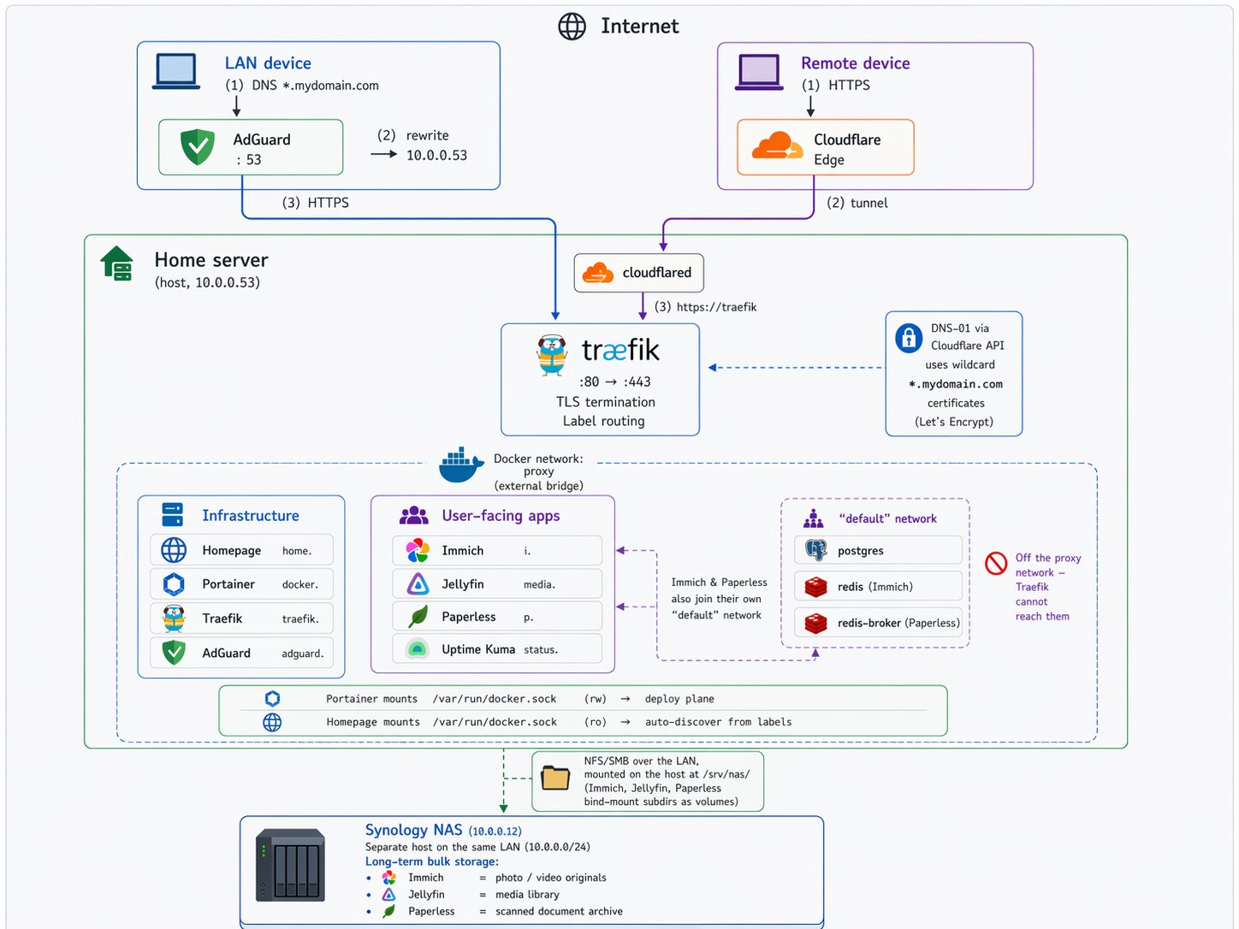Click the "(3) HTTPS" connection label
1239x929 pixels.
click(x=316, y=203)
